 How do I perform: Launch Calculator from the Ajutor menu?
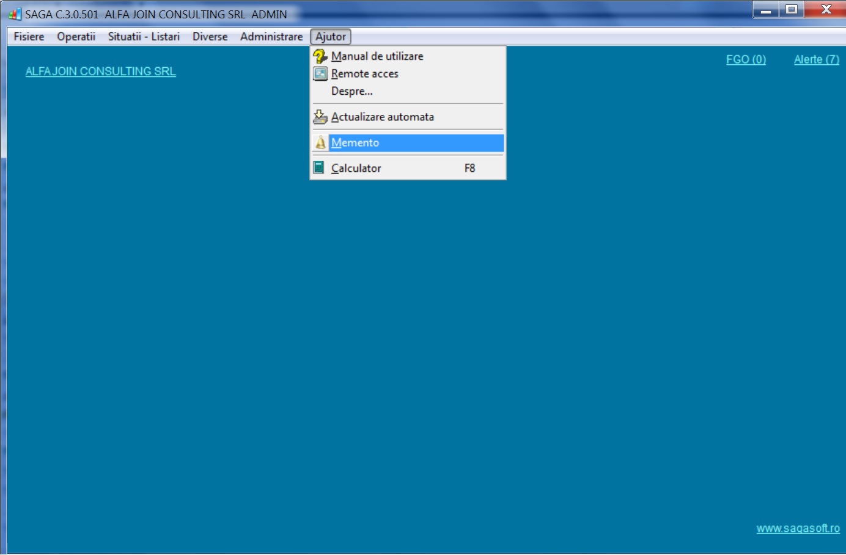coord(408,168)
